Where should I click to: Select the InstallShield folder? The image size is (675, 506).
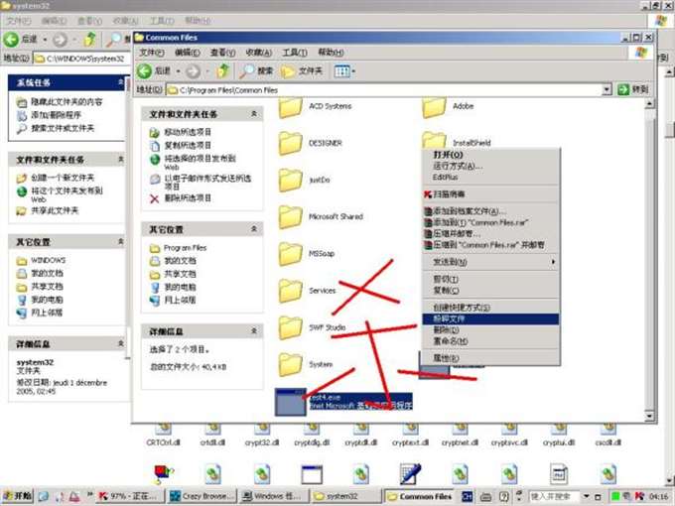pyautogui.click(x=457, y=141)
